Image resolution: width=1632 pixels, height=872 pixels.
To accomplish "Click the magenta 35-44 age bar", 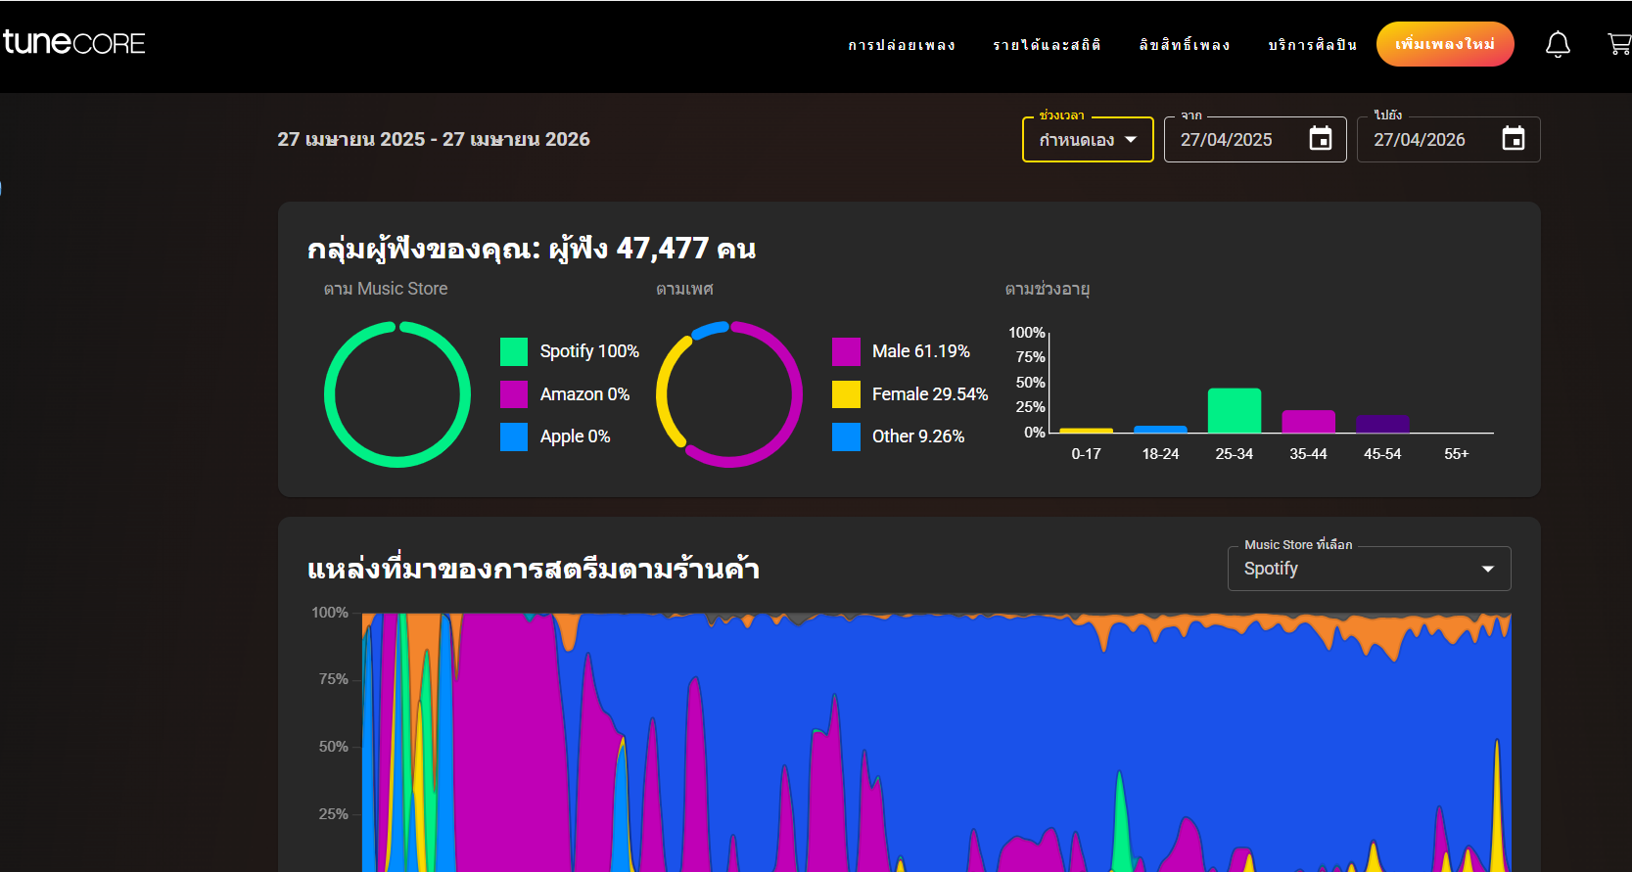I will coord(1308,422).
